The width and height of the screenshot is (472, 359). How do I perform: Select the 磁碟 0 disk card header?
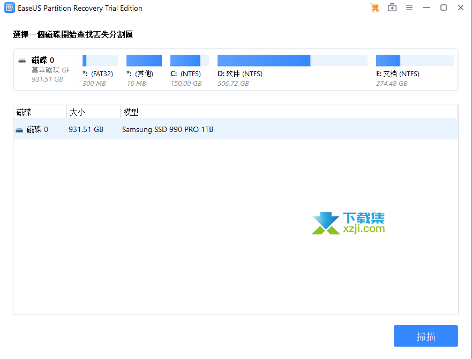click(x=46, y=70)
